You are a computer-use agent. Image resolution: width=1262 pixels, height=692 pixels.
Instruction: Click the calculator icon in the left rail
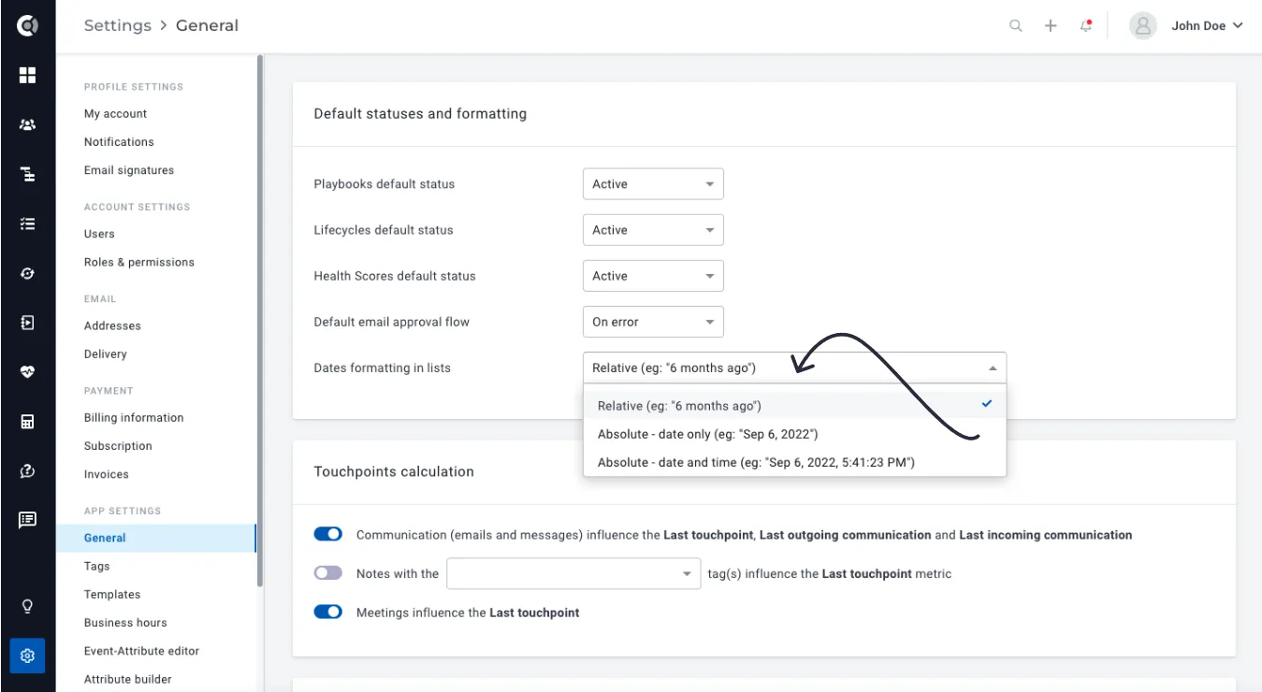tap(27, 422)
